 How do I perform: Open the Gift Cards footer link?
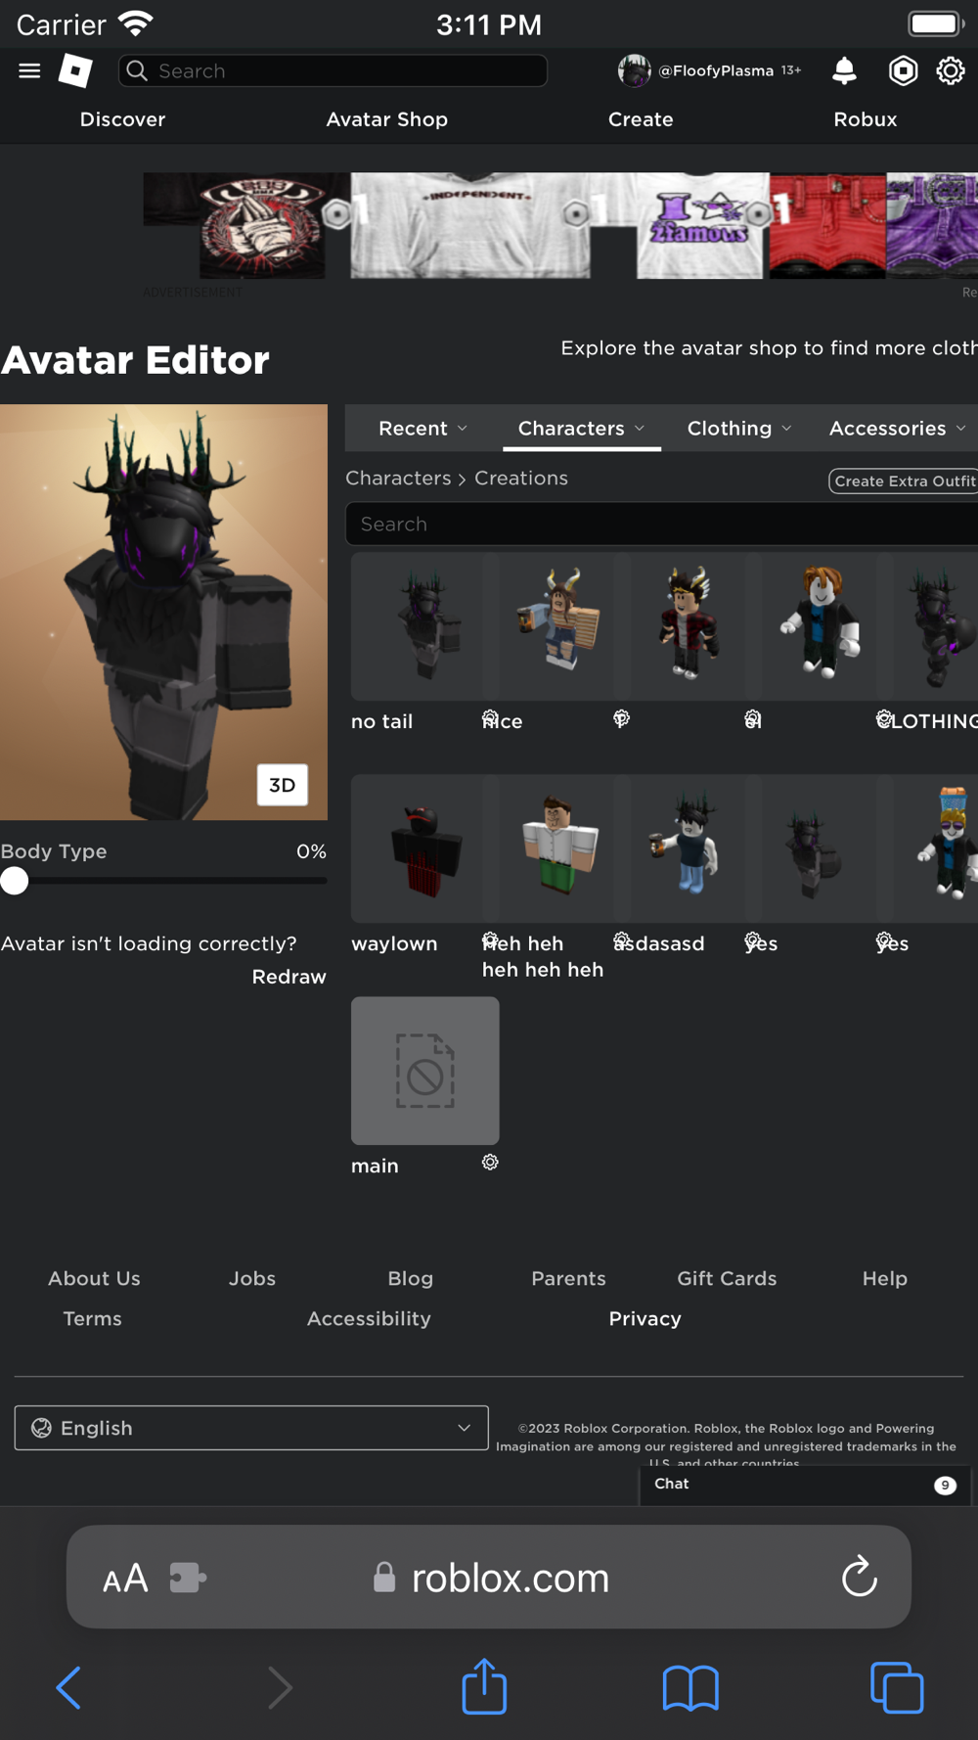pyautogui.click(x=727, y=1278)
